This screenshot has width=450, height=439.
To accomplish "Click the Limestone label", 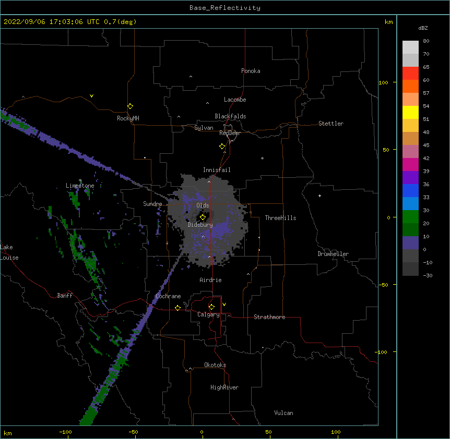I will (80, 186).
